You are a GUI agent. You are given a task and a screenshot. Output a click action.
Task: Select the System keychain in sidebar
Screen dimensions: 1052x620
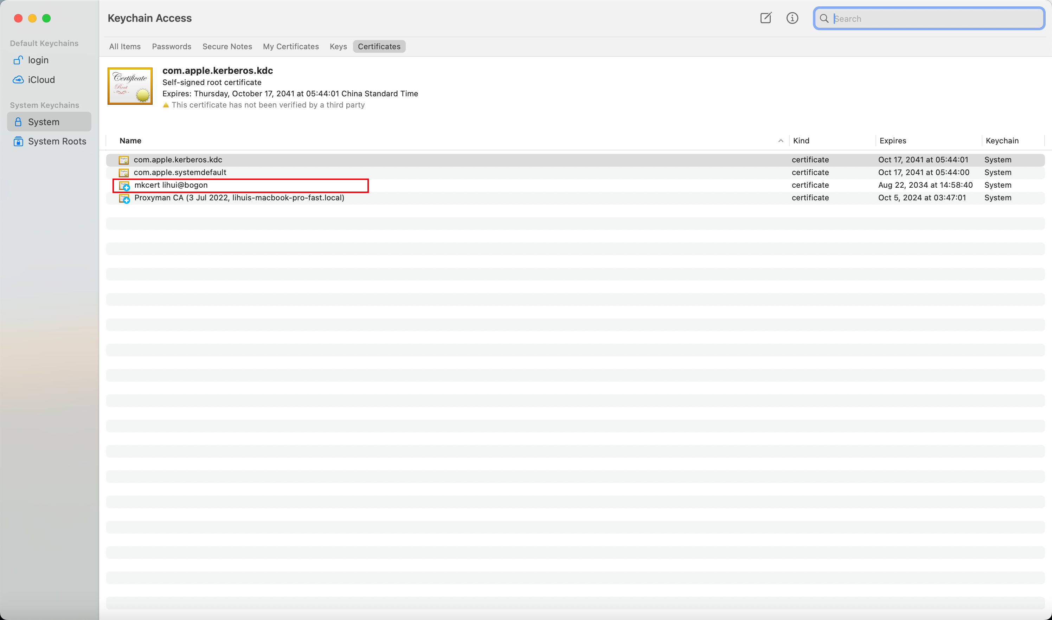(x=49, y=122)
